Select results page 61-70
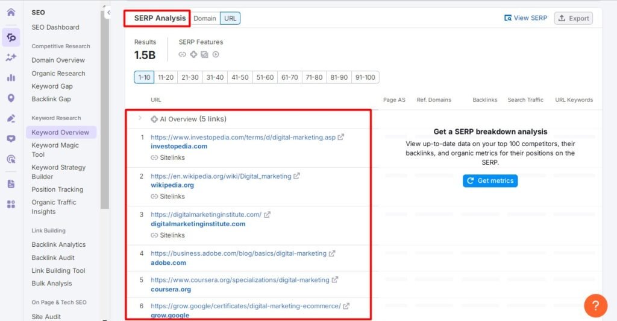The height and width of the screenshot is (321, 617). point(290,77)
